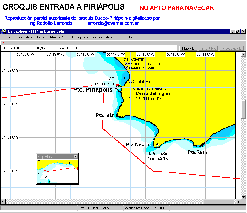Restore the OziExplorer window size
Screen dimensions: 247x213
pyautogui.click(x=237, y=31)
